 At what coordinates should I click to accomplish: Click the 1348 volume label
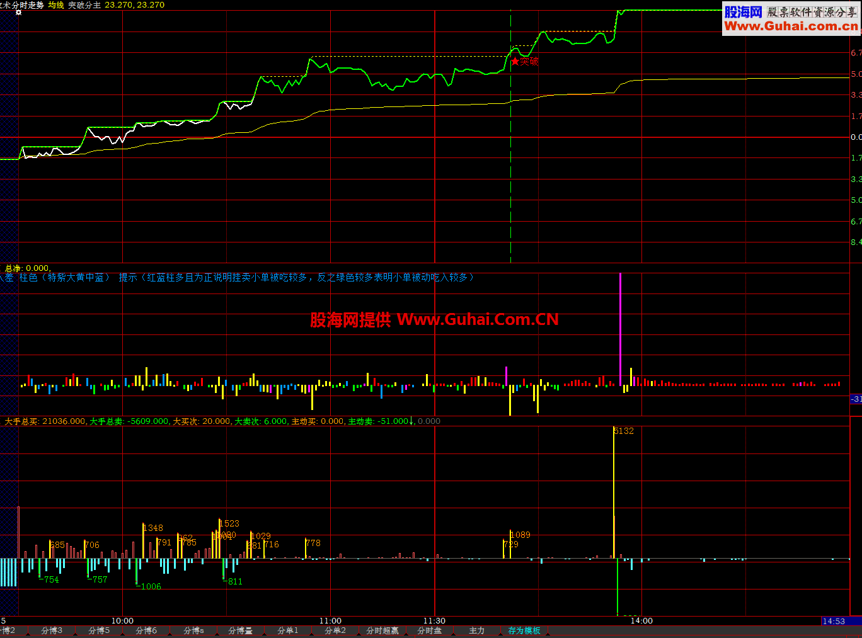tap(153, 528)
